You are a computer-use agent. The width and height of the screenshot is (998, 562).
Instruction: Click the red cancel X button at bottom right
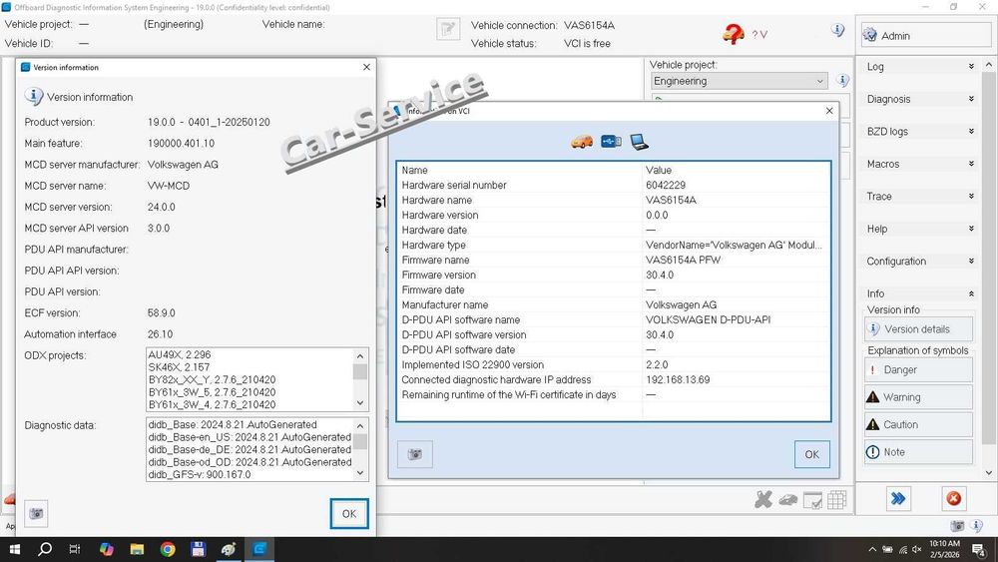point(953,498)
